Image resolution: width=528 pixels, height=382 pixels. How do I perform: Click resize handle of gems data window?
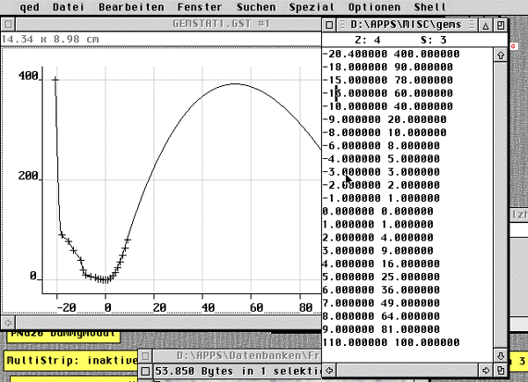pos(501,371)
